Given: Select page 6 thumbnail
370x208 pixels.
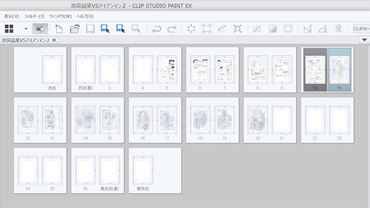Looking at the screenshot, I should pos(200,70).
